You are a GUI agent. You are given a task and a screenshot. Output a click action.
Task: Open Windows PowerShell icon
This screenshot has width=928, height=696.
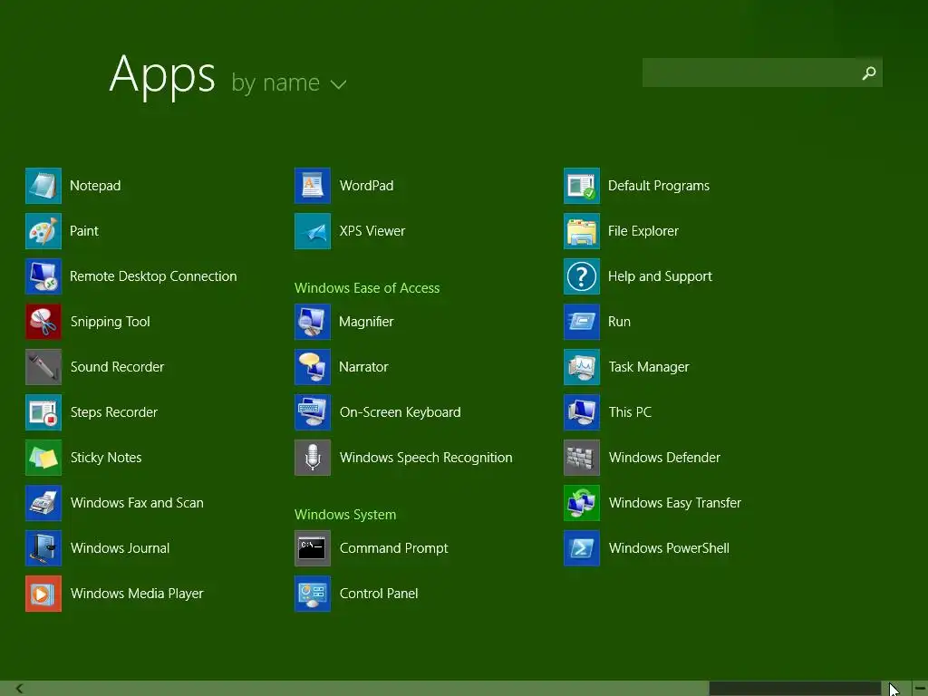pyautogui.click(x=582, y=548)
